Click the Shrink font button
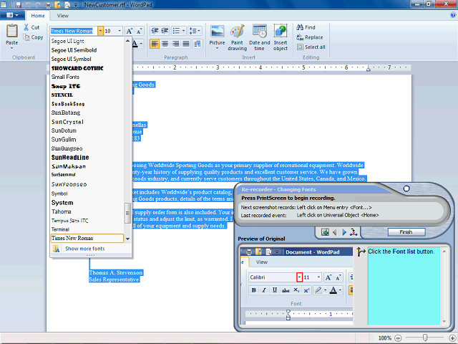This screenshot has height=344, width=458. [139, 31]
